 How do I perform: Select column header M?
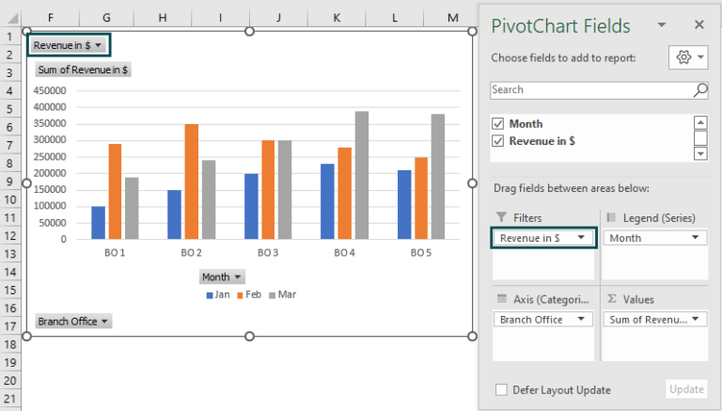pyautogui.click(x=452, y=18)
